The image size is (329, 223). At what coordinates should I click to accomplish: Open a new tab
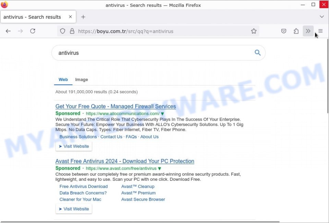[x=83, y=17]
